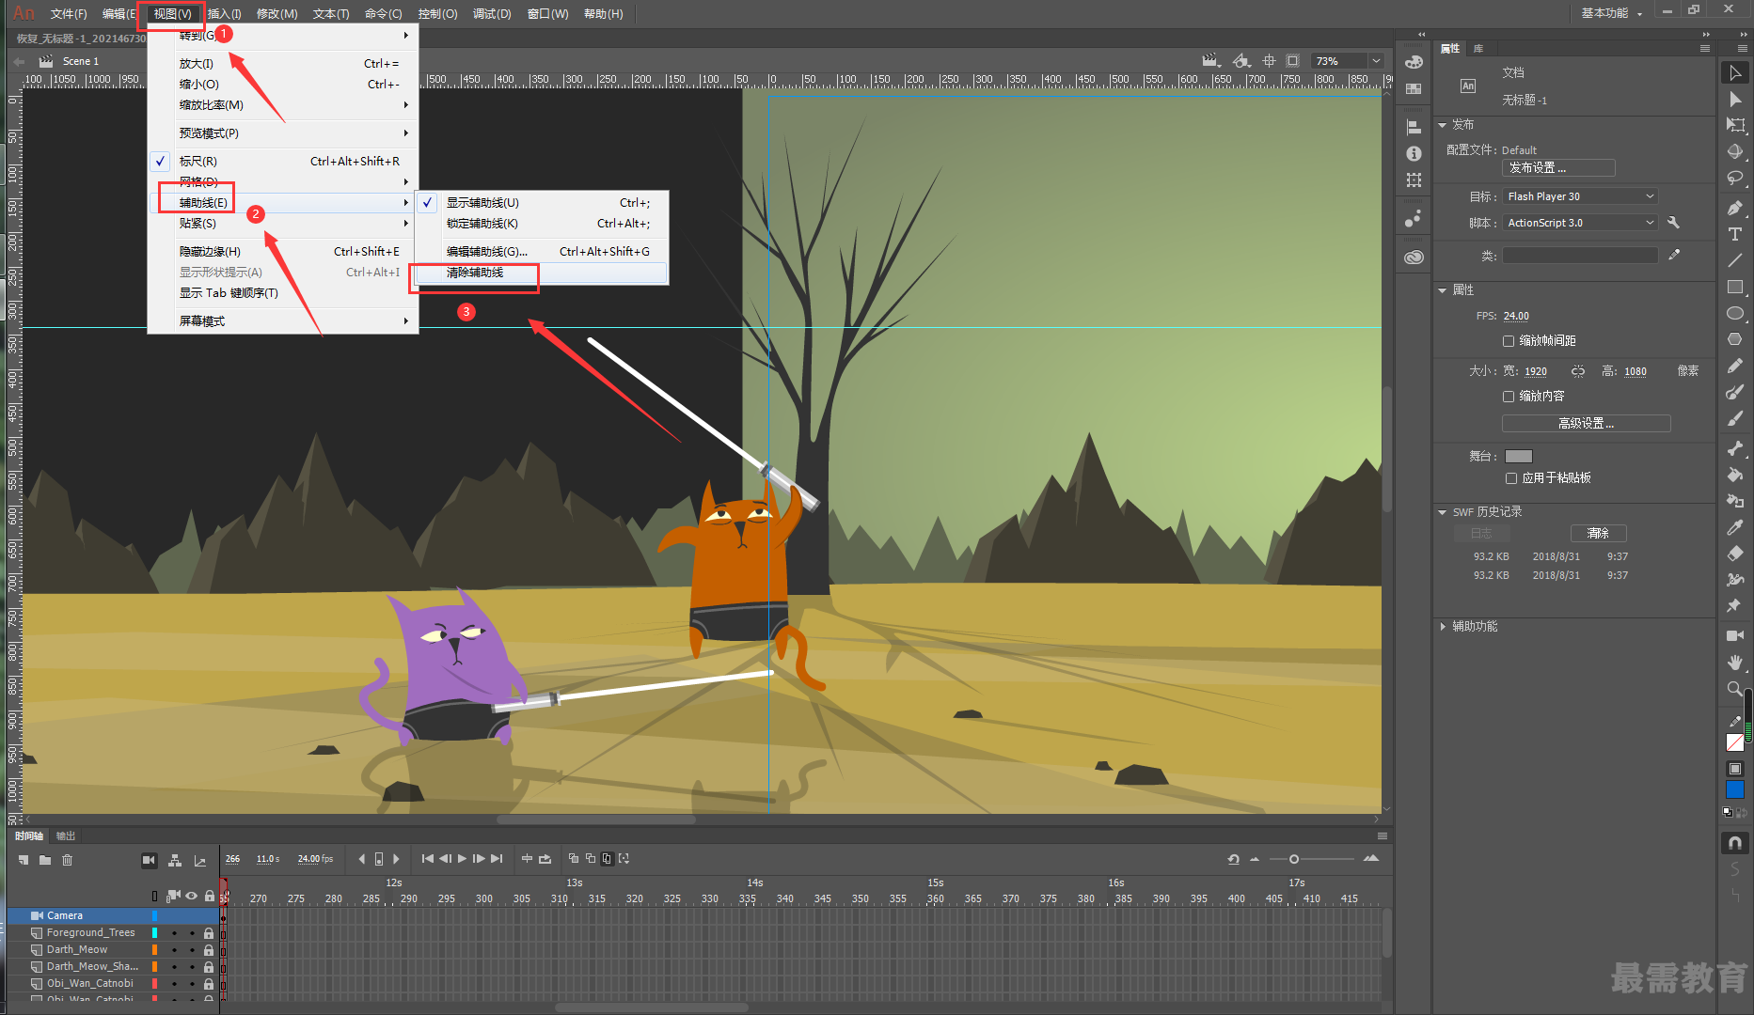Open the Transform panel icon
The image size is (1754, 1015).
pyautogui.click(x=1414, y=180)
